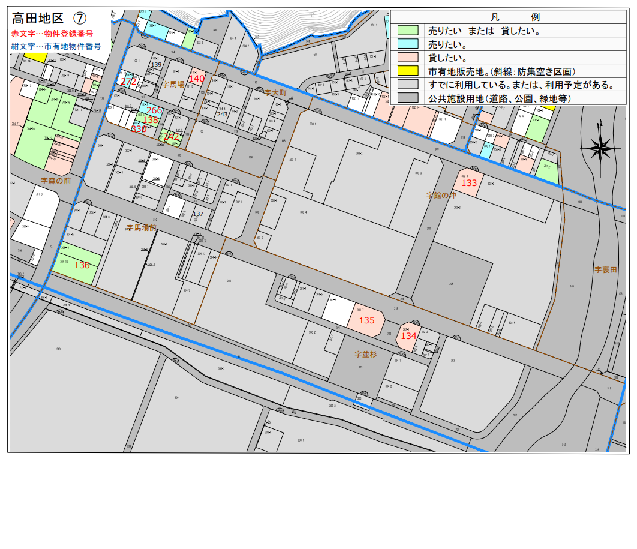Click the pink legend swatch for 貸したい
Image resolution: width=637 pixels, height=549 pixels.
(408, 58)
